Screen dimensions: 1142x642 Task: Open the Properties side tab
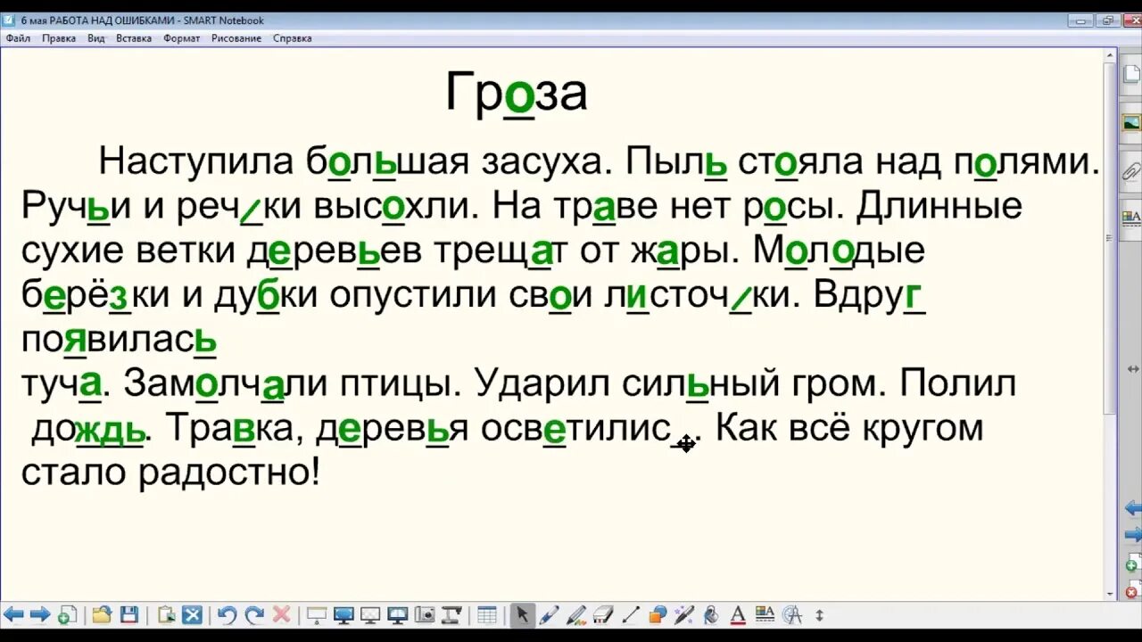coord(1131,217)
